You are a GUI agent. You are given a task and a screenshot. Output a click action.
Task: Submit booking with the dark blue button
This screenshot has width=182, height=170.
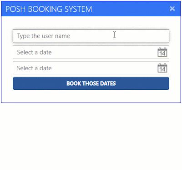pos(91,83)
